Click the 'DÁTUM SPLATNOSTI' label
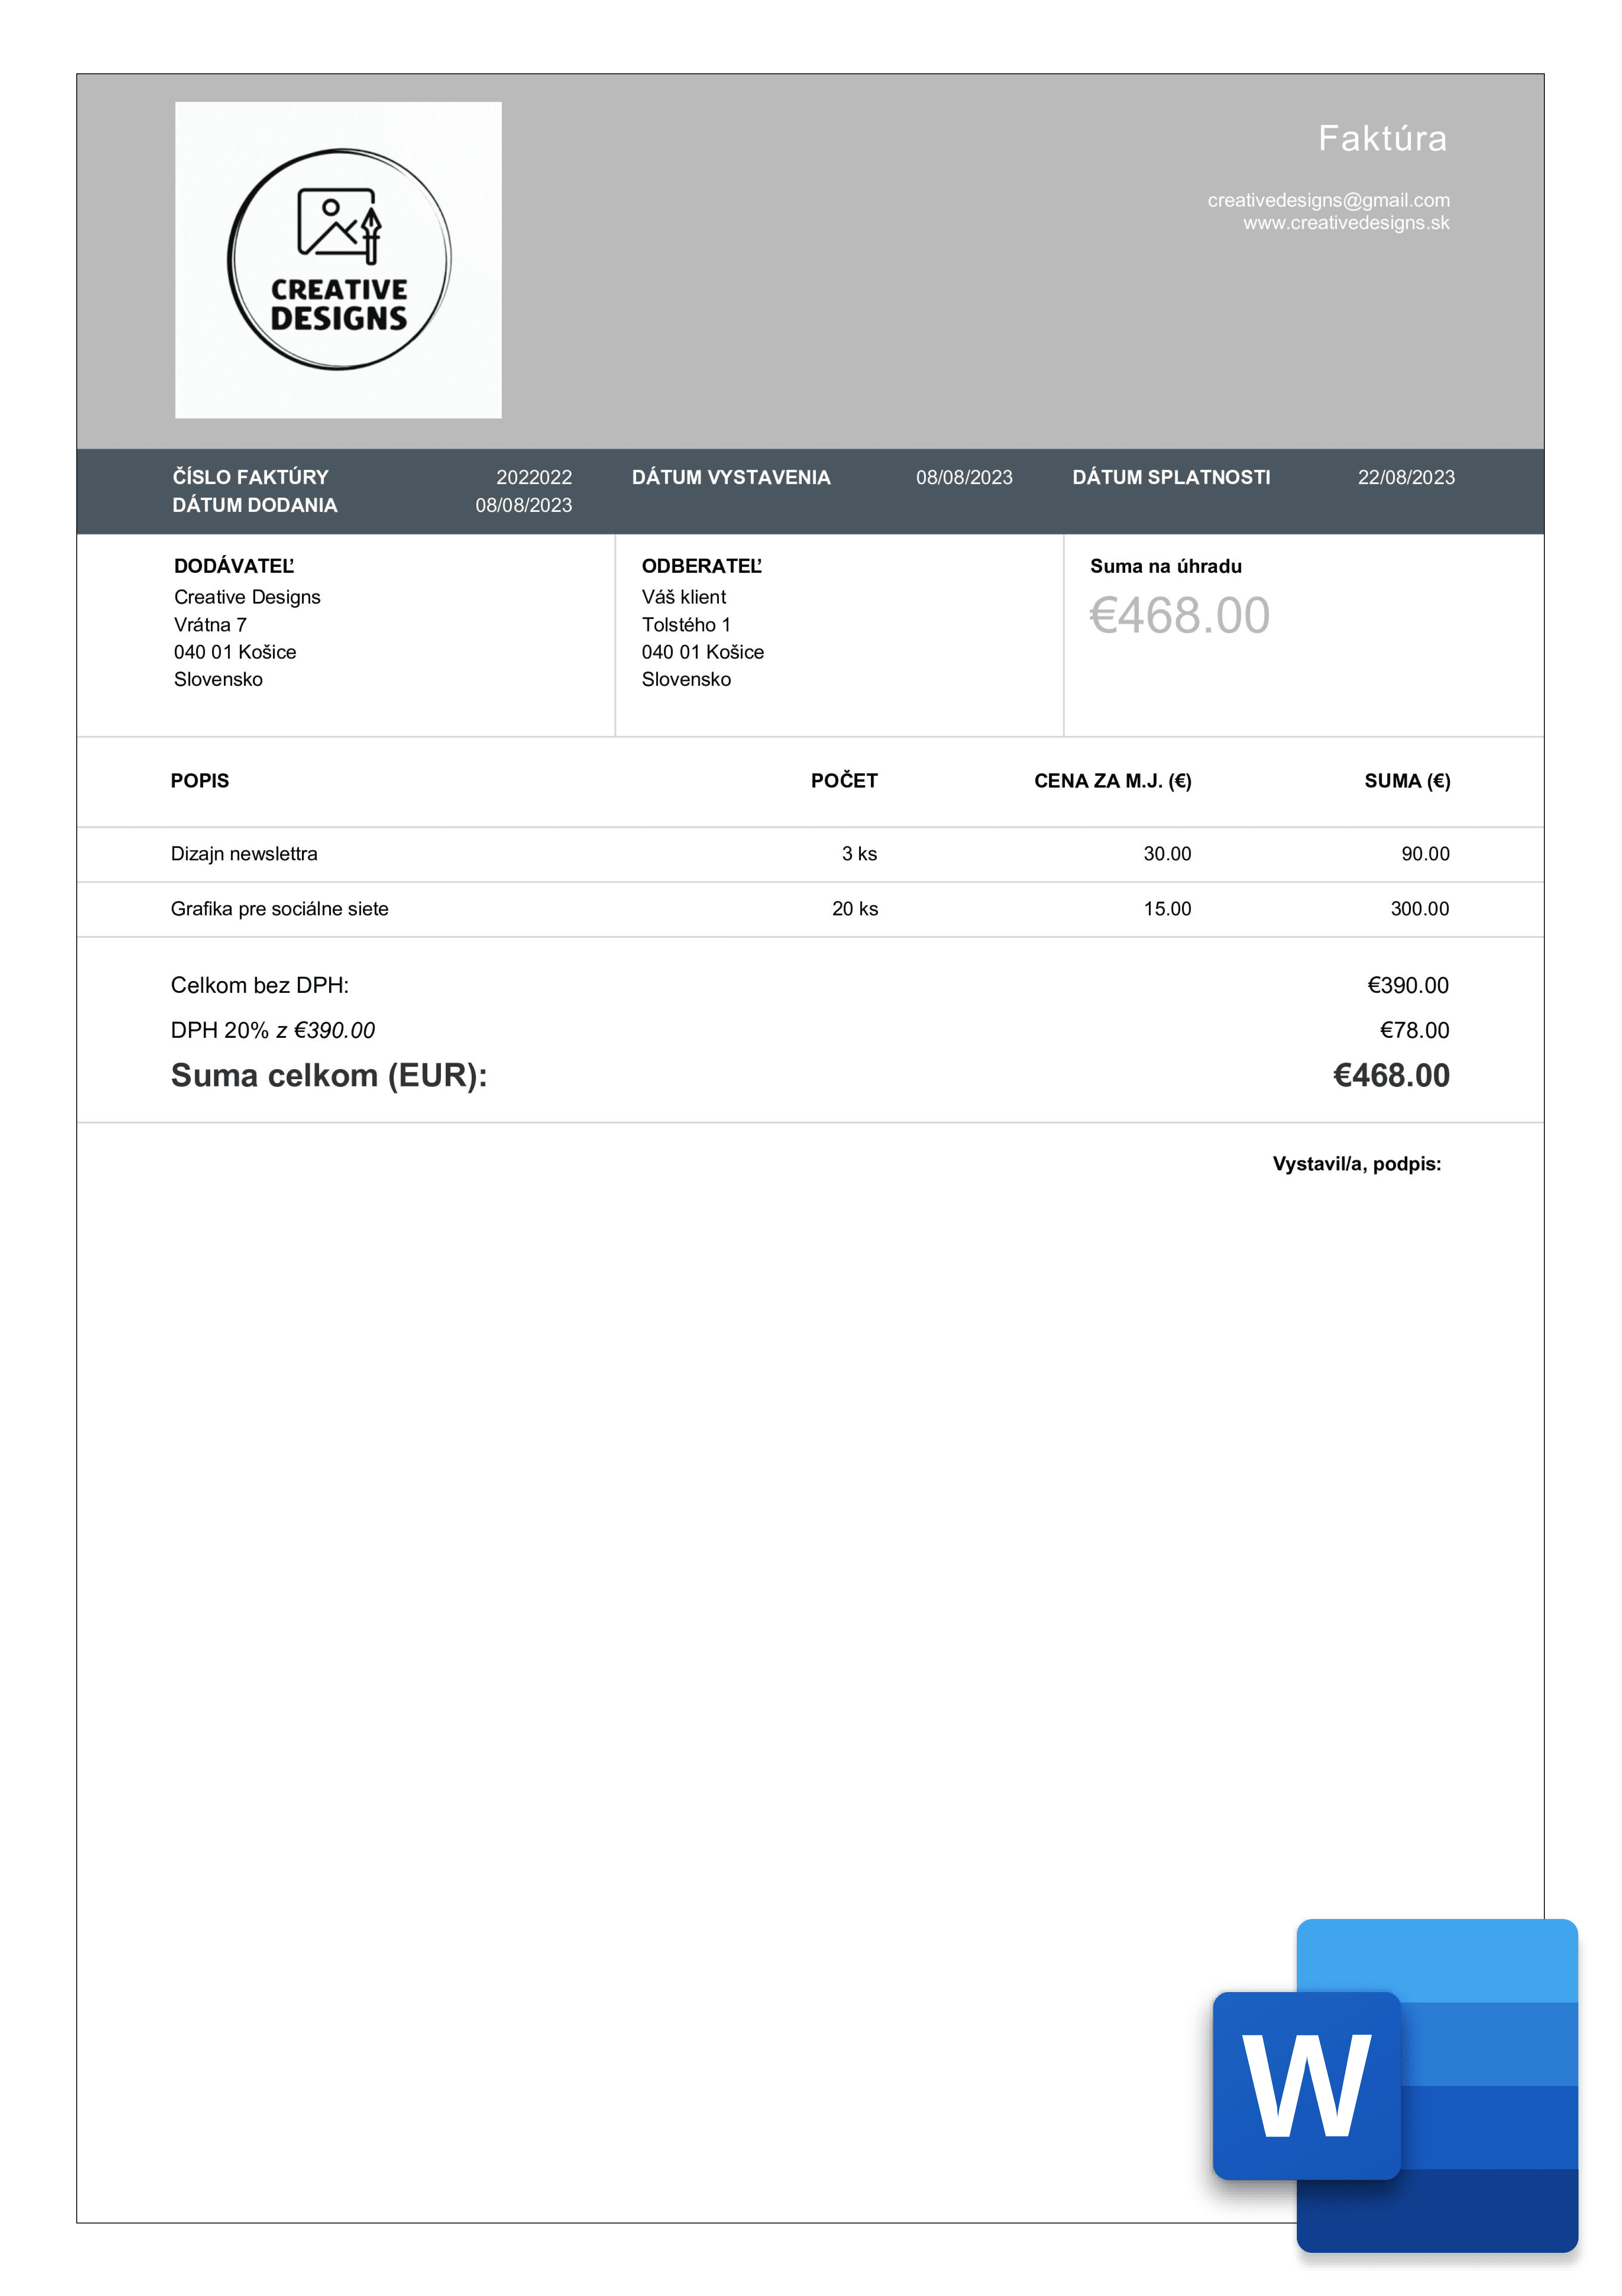Viewport: 1622px width, 2296px height. point(1171,477)
